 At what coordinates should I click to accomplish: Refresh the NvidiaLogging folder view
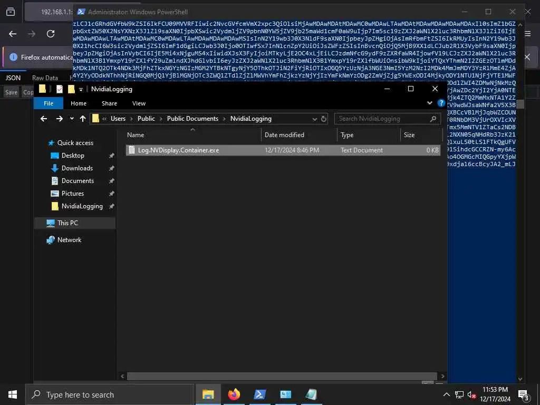(324, 119)
